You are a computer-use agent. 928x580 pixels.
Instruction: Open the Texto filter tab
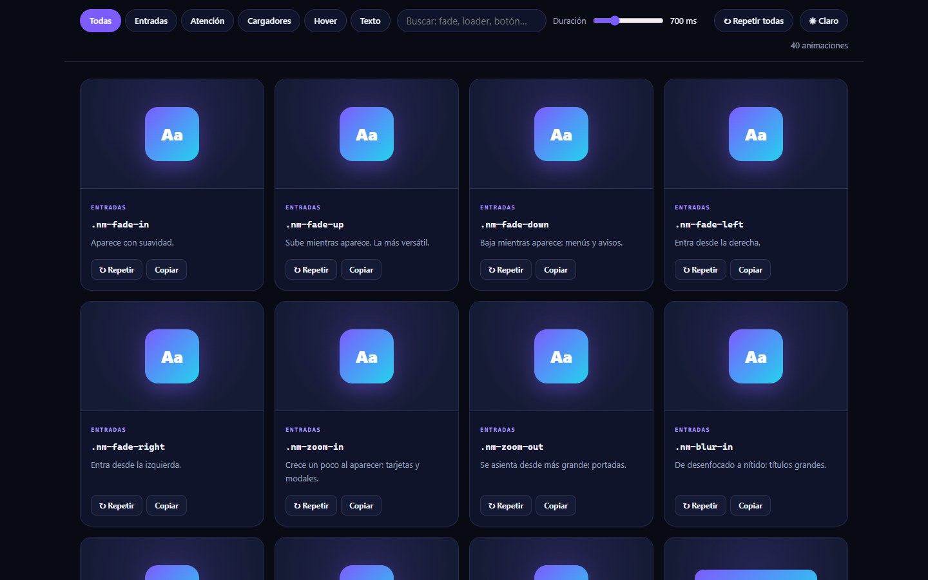(370, 21)
